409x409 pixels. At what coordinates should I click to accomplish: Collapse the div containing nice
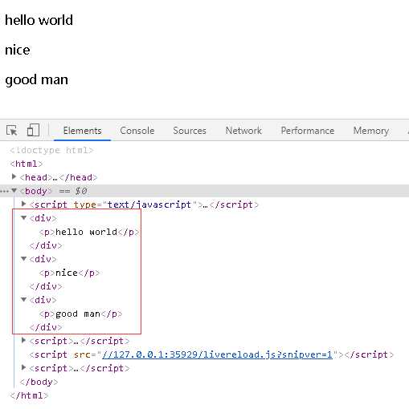(23, 259)
